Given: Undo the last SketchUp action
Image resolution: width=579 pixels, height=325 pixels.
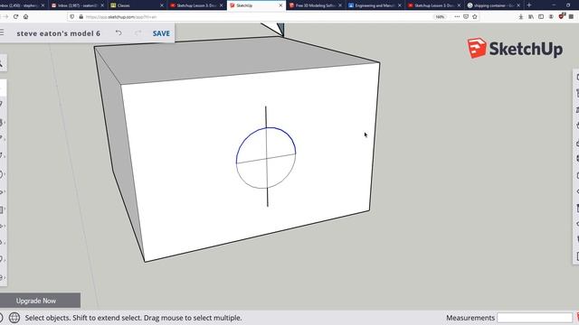Looking at the screenshot, I should [x=119, y=33].
